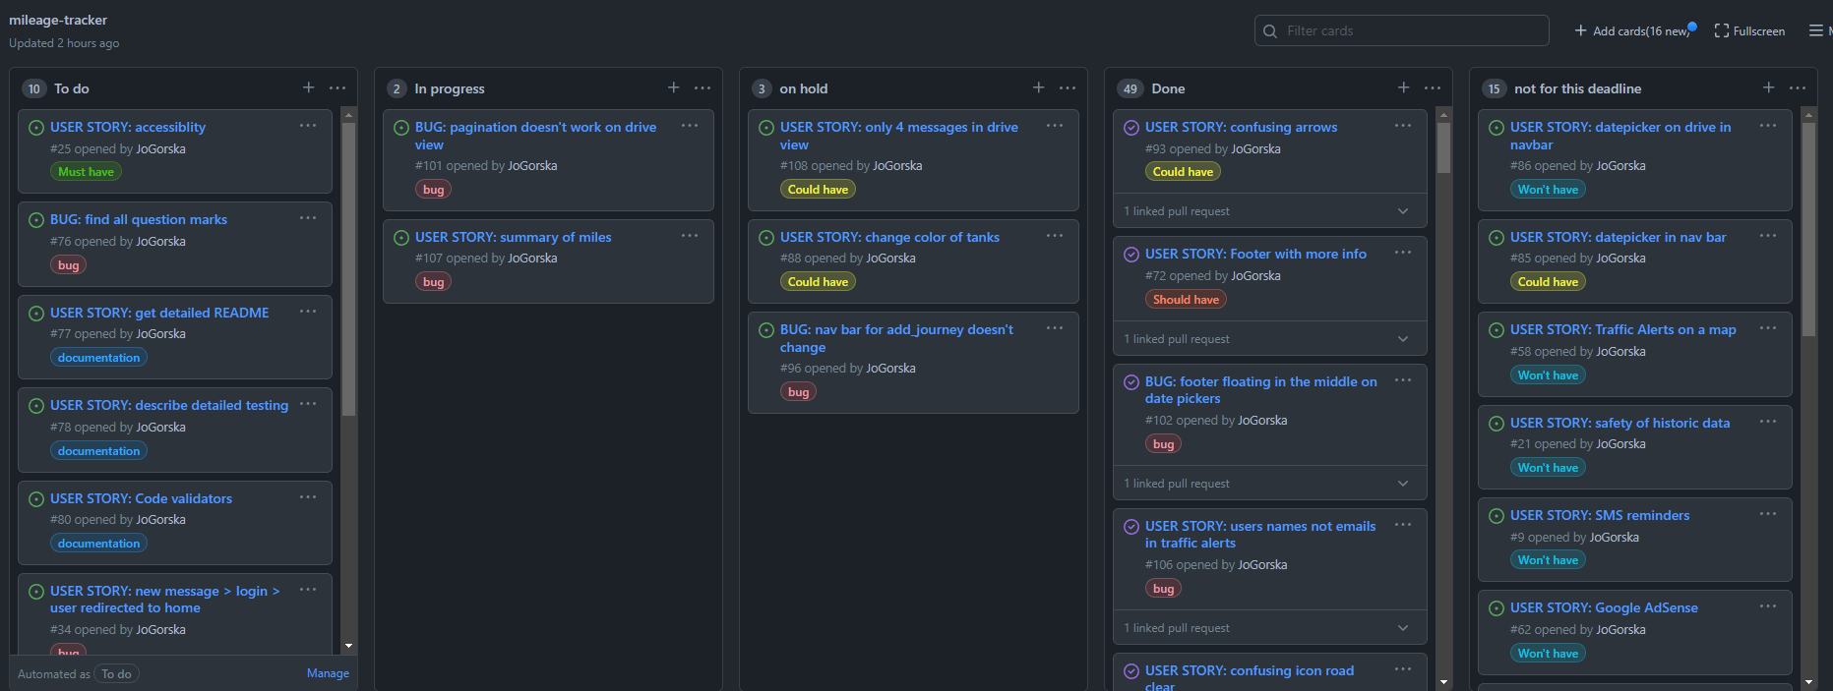Image resolution: width=1833 pixels, height=691 pixels.
Task: Click scroll-down arrow of To do column
Action: click(x=348, y=646)
